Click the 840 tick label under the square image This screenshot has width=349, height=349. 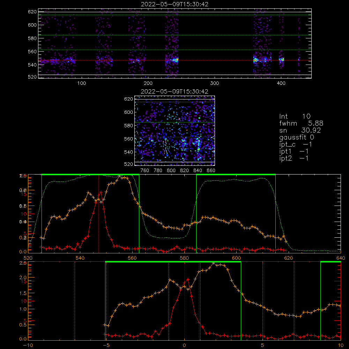pos(198,171)
